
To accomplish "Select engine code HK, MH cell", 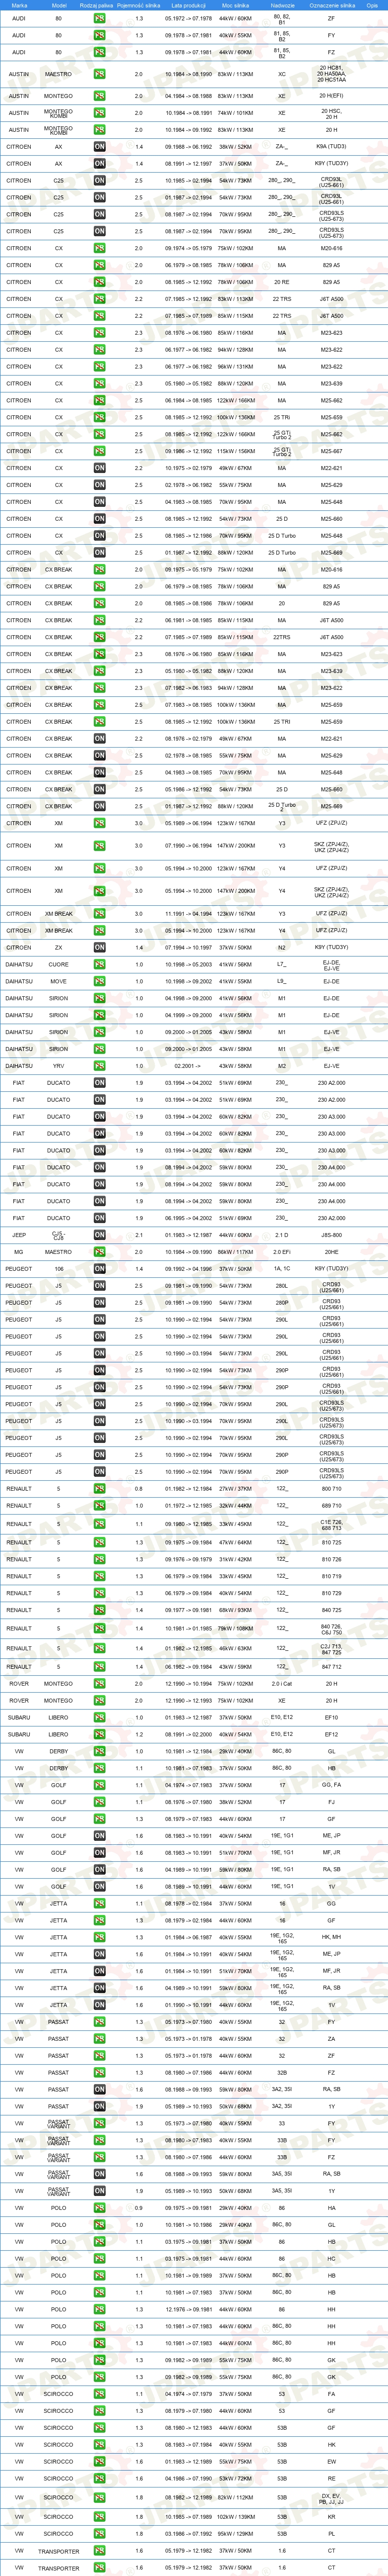I will click(331, 1937).
